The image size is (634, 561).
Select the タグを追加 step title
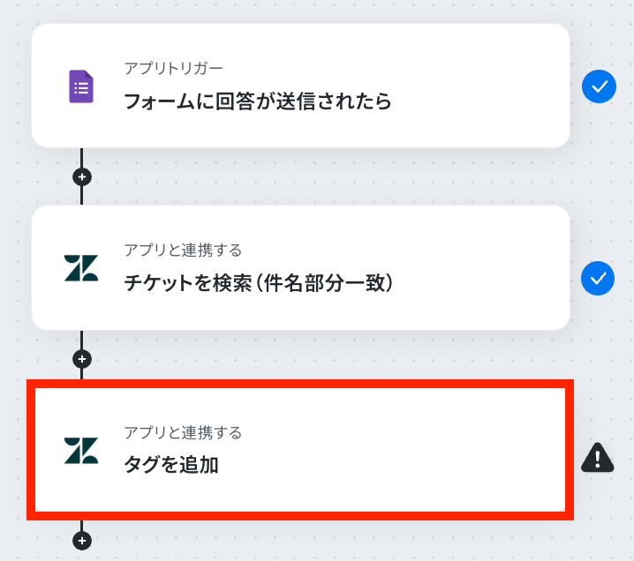pos(171,464)
